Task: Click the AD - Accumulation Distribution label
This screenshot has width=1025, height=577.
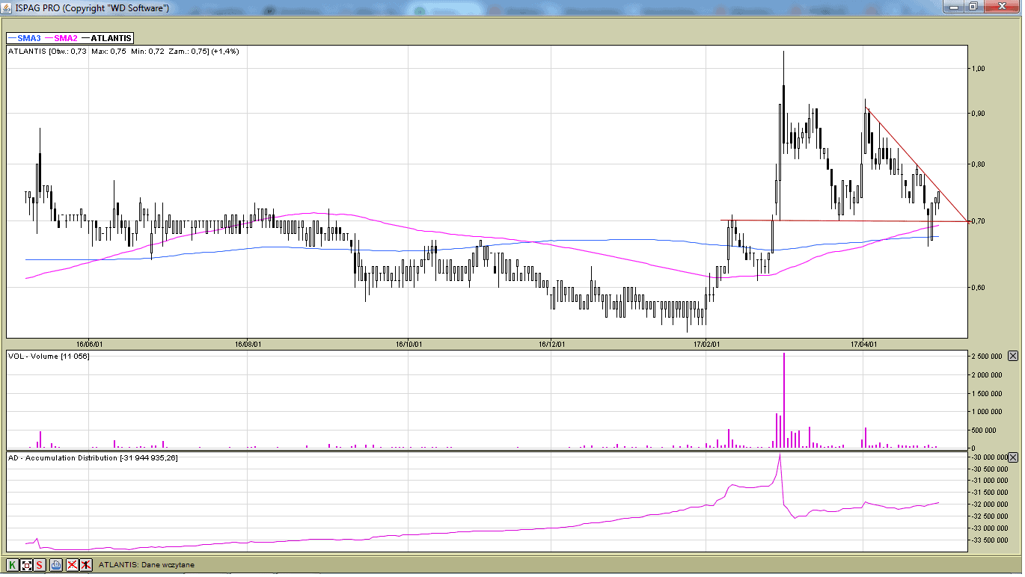Action: coord(93,457)
